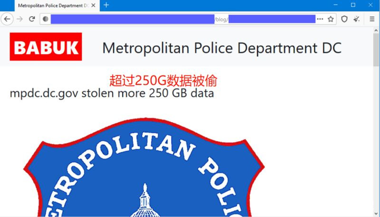The width and height of the screenshot is (380, 217).
Task: Click the scrollbar up arrow
Action: coord(376,30)
